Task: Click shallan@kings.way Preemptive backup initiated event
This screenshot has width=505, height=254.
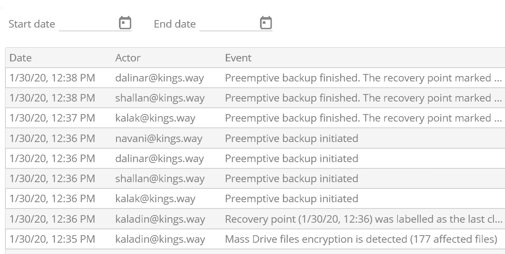Action: 291,178
